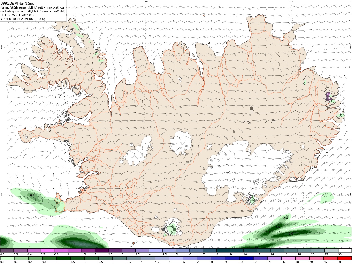Click the top-row teal swatch labeled 12
352x264 pixels.
[263, 251]
